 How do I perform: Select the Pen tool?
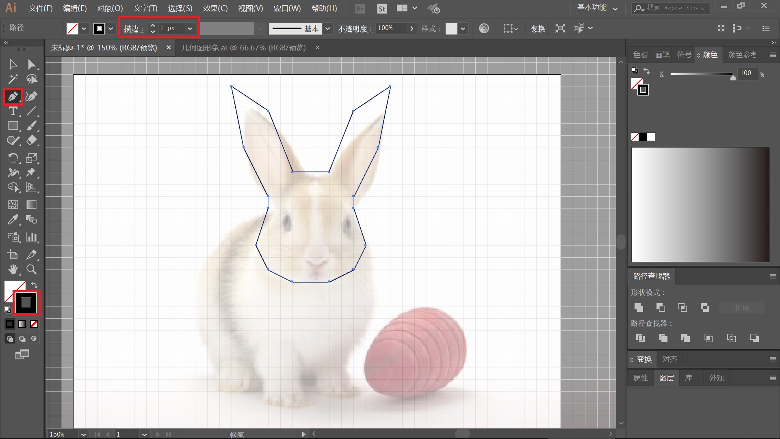(13, 97)
